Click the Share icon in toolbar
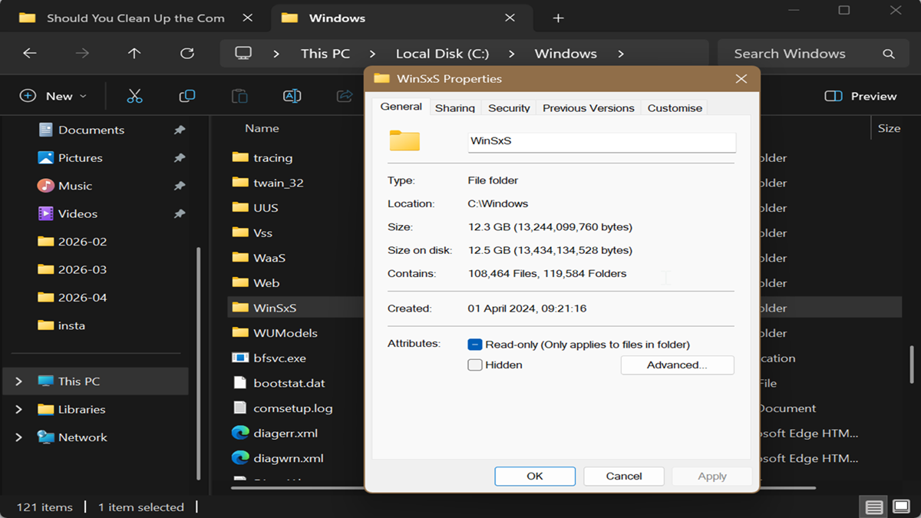The height and width of the screenshot is (518, 921). coord(345,96)
